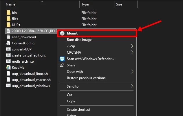Click the disc icon beside Mount

(x=62, y=33)
